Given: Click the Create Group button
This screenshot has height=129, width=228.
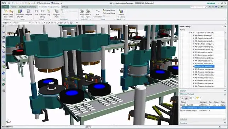Looking at the screenshot, I should point(109,10).
